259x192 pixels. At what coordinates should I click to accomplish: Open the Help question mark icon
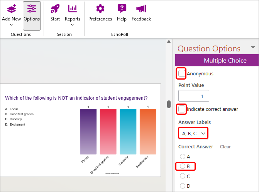click(x=122, y=9)
